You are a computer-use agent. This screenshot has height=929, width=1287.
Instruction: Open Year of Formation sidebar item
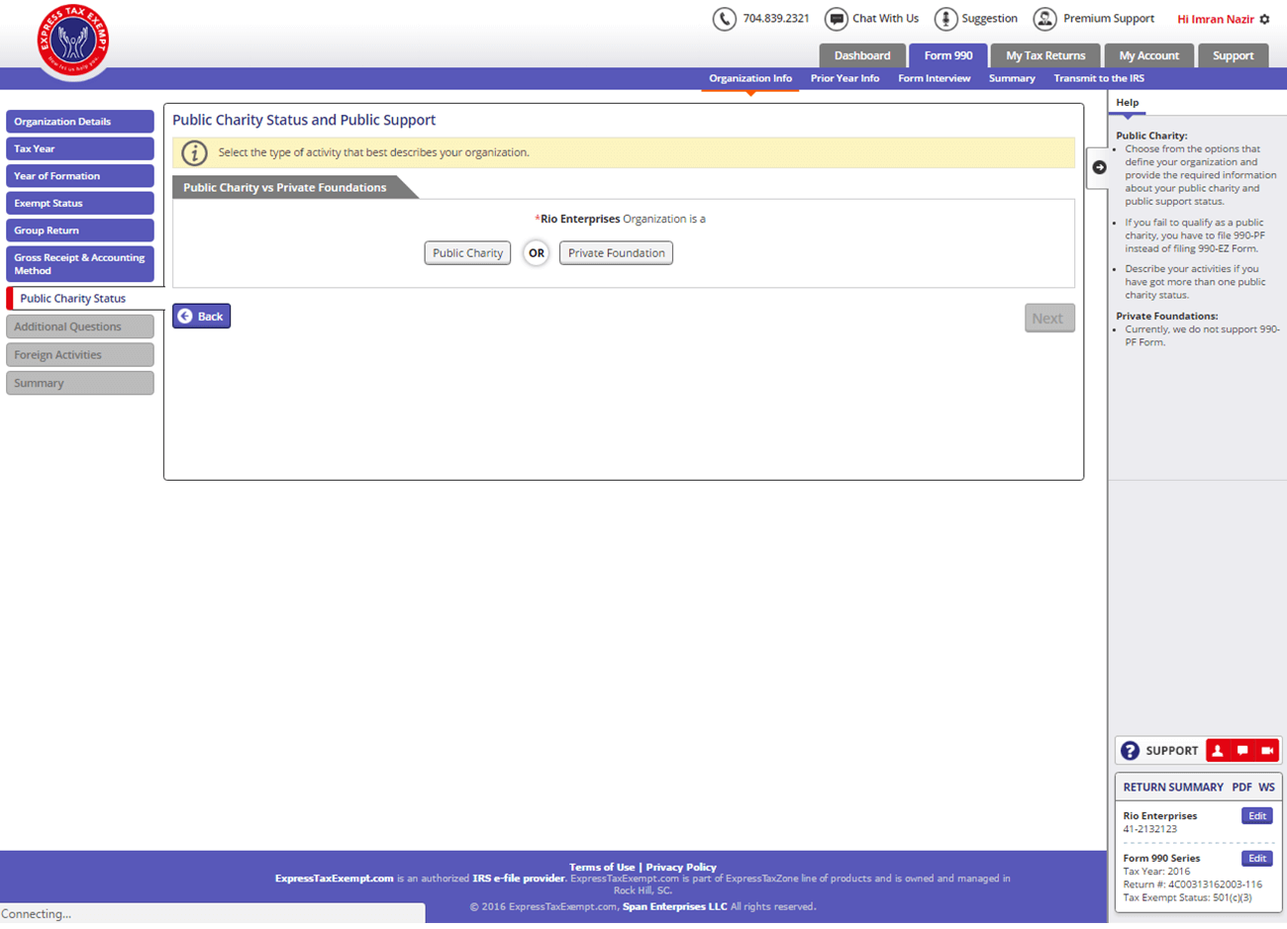point(80,176)
